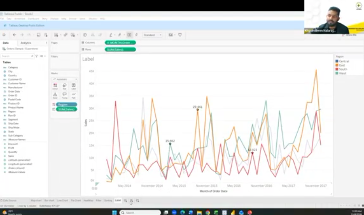The height and width of the screenshot is (215, 364).
Task: Click the Central blue legend color swatch
Action: pos(337,61)
